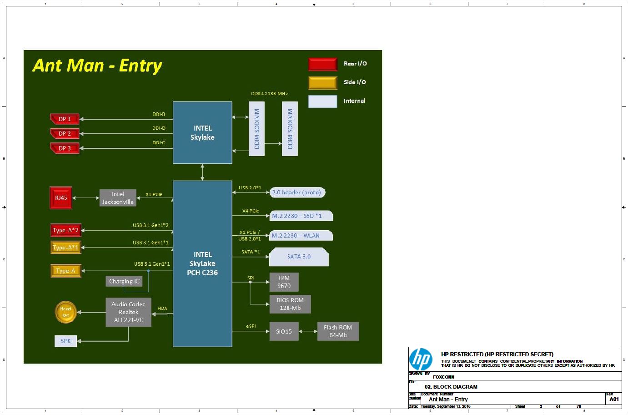Click the yellow Side I/O legend swatch

(323, 83)
